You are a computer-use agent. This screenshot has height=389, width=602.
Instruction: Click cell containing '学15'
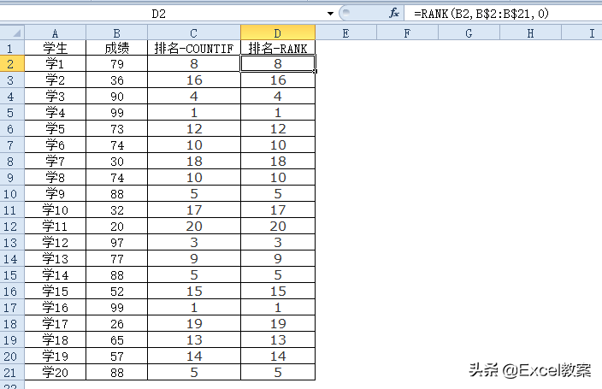[56, 291]
